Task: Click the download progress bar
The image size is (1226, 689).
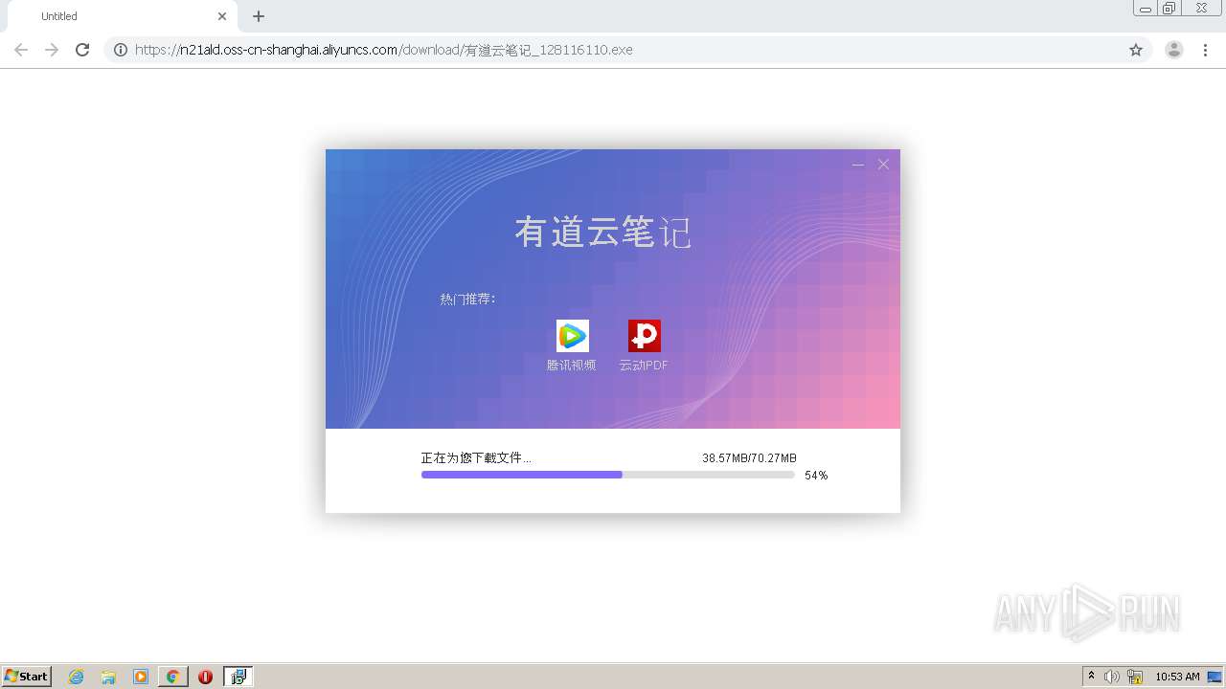Action: tap(607, 475)
